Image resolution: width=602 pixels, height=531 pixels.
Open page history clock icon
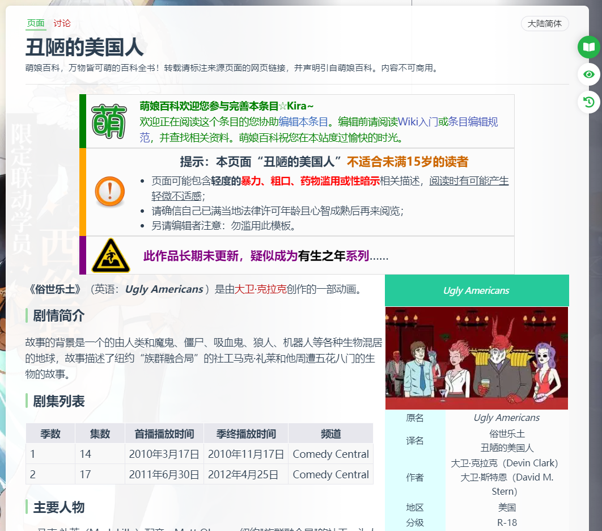click(x=589, y=102)
